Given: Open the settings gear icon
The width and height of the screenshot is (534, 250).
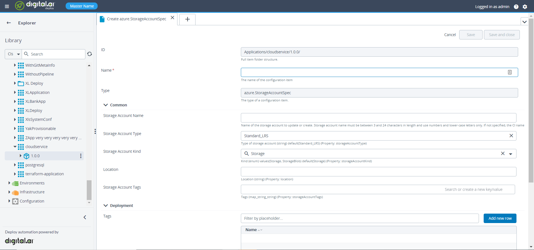Looking at the screenshot, I should [x=525, y=7].
